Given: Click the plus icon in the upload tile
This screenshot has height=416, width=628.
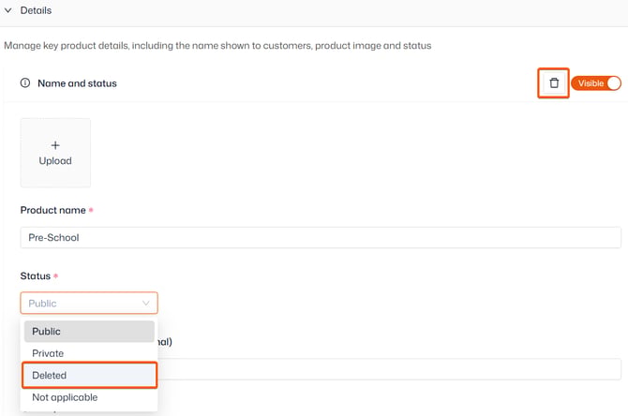Looking at the screenshot, I should pos(55,145).
